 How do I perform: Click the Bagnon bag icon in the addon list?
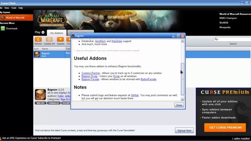pos(37,54)
